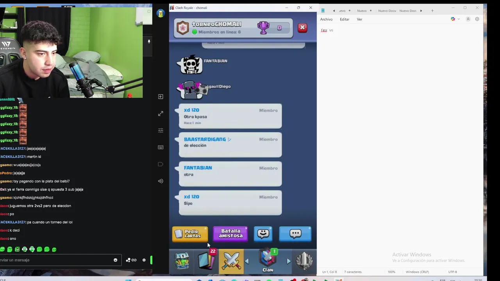The height and width of the screenshot is (281, 500).
Task: Open Notepad settings gear
Action: tap(477, 19)
